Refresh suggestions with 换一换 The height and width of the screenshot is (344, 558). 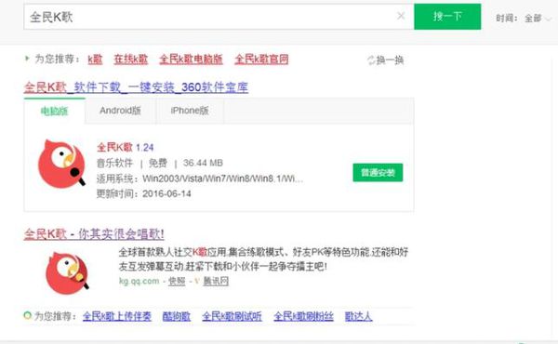(x=385, y=60)
